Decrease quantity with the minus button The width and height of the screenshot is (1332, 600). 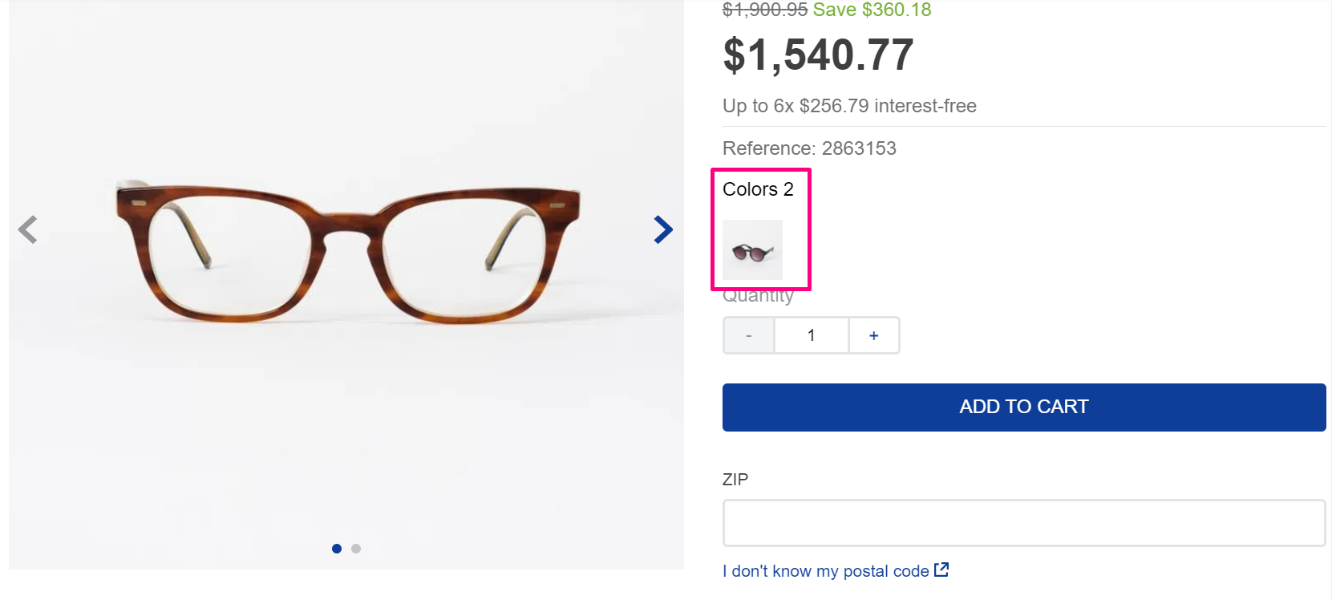pyautogui.click(x=749, y=335)
